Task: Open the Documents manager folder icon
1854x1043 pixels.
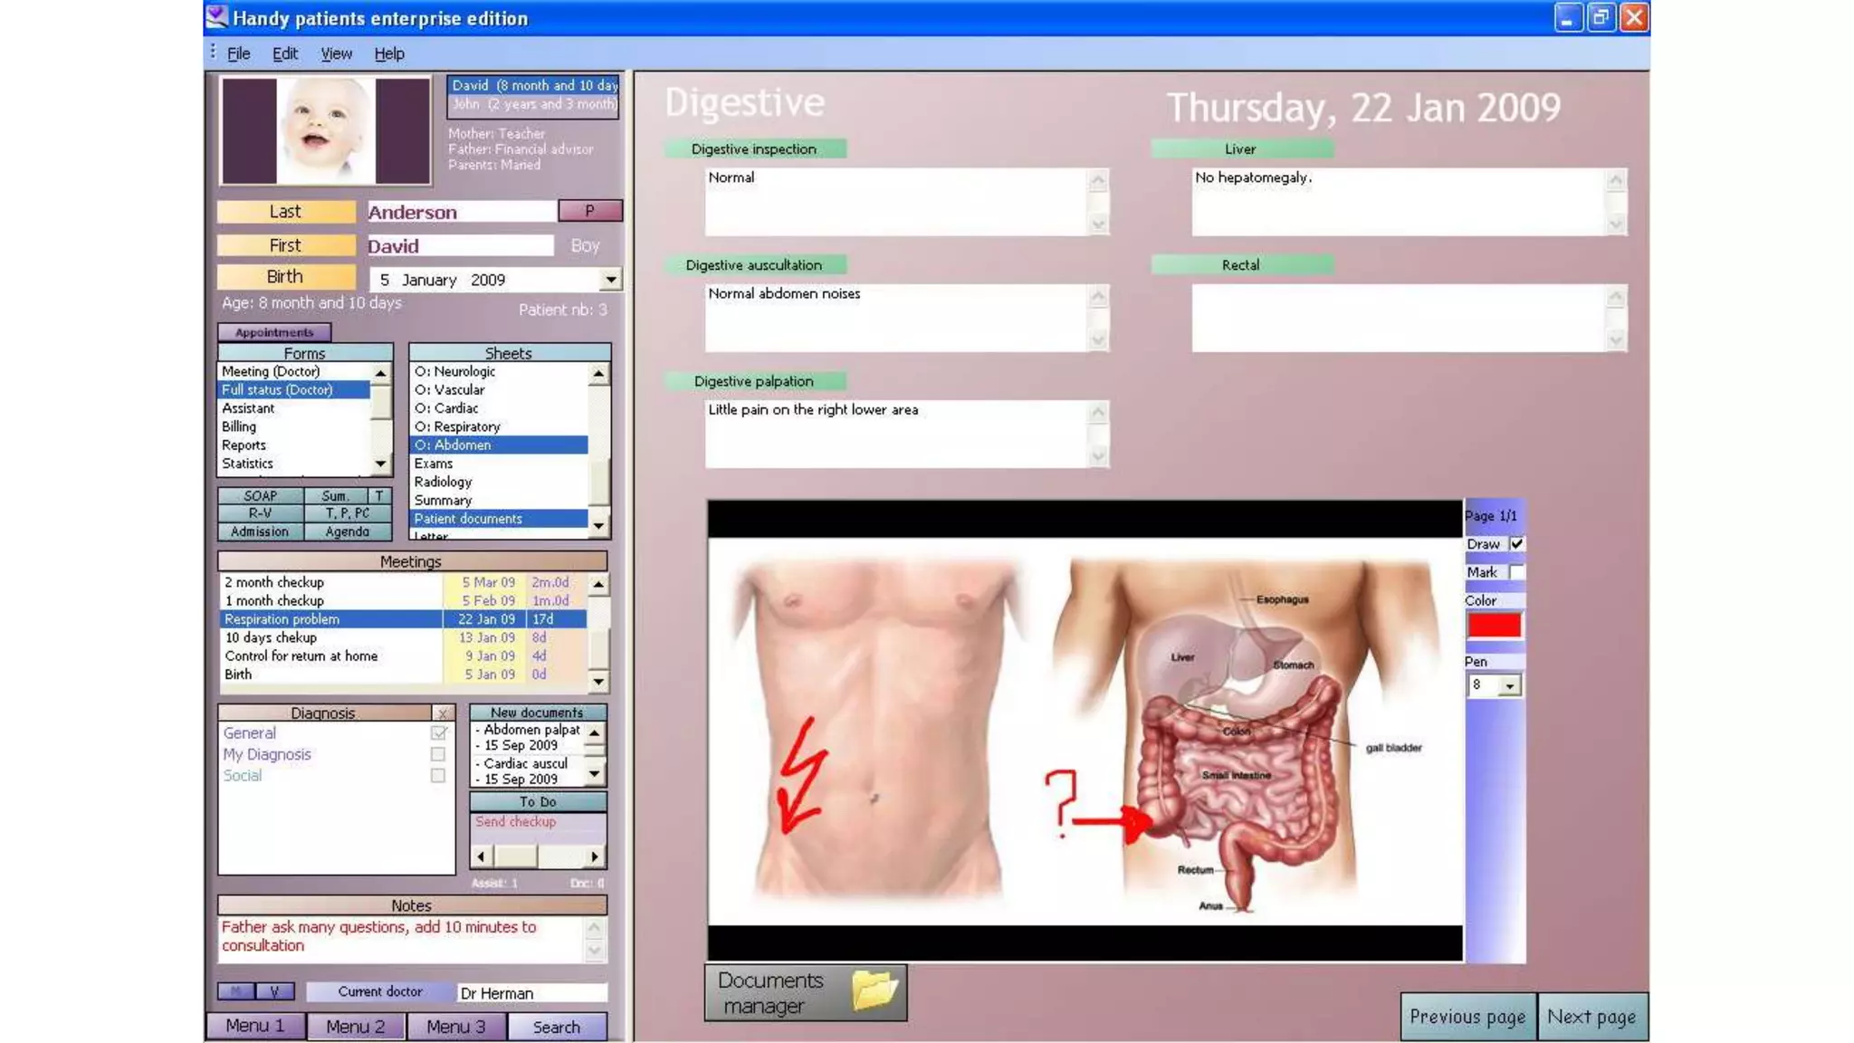Action: click(x=874, y=990)
